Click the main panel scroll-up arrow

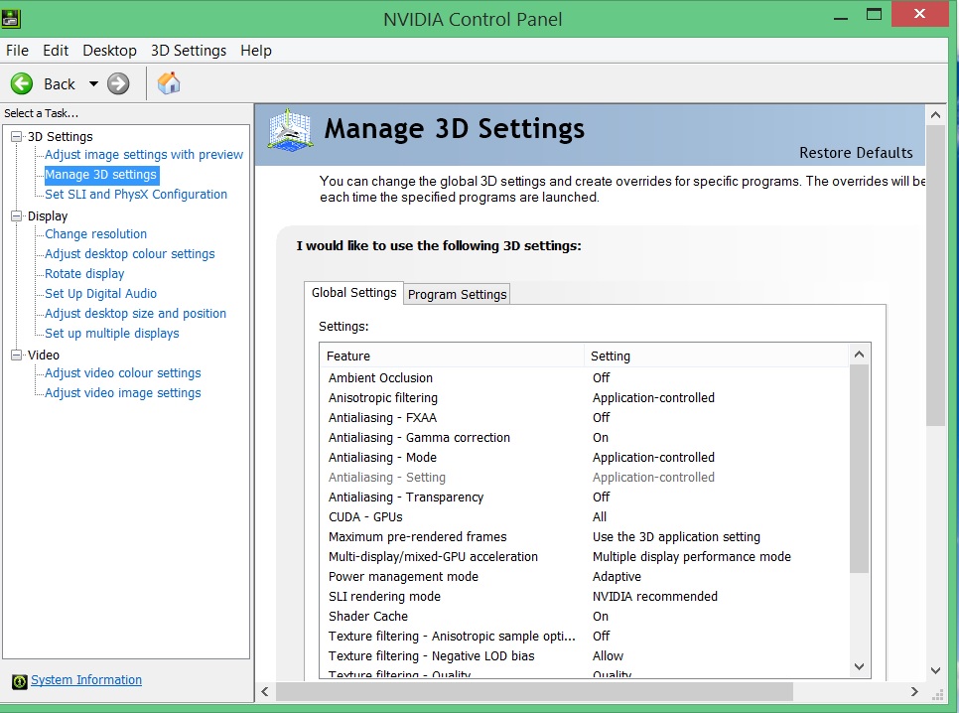point(935,115)
